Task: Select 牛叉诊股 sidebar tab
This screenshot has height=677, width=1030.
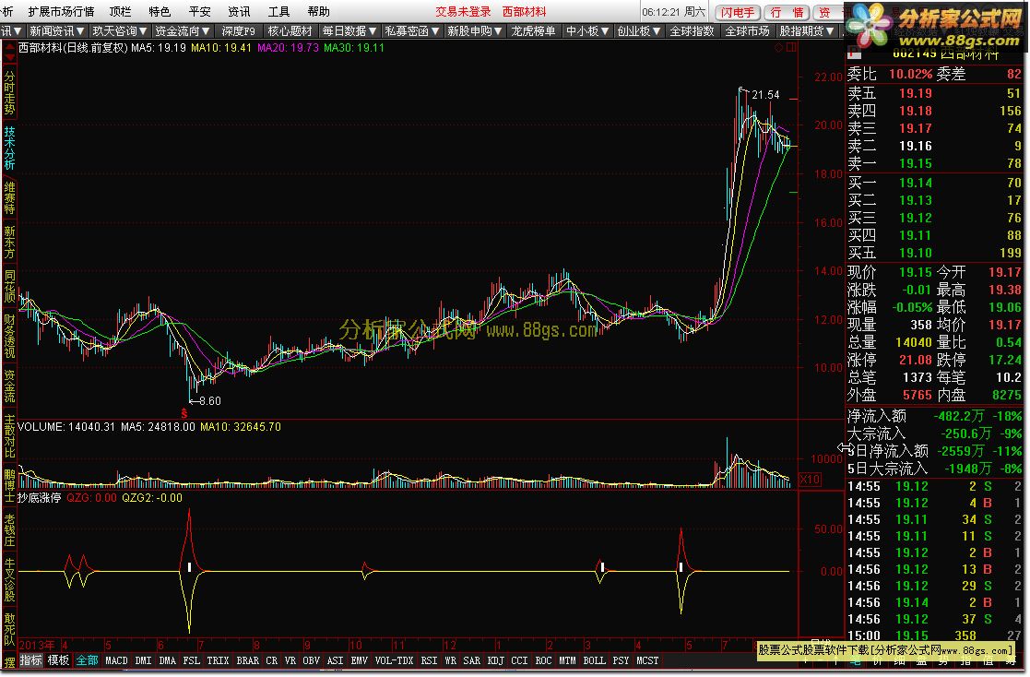Action: click(9, 580)
